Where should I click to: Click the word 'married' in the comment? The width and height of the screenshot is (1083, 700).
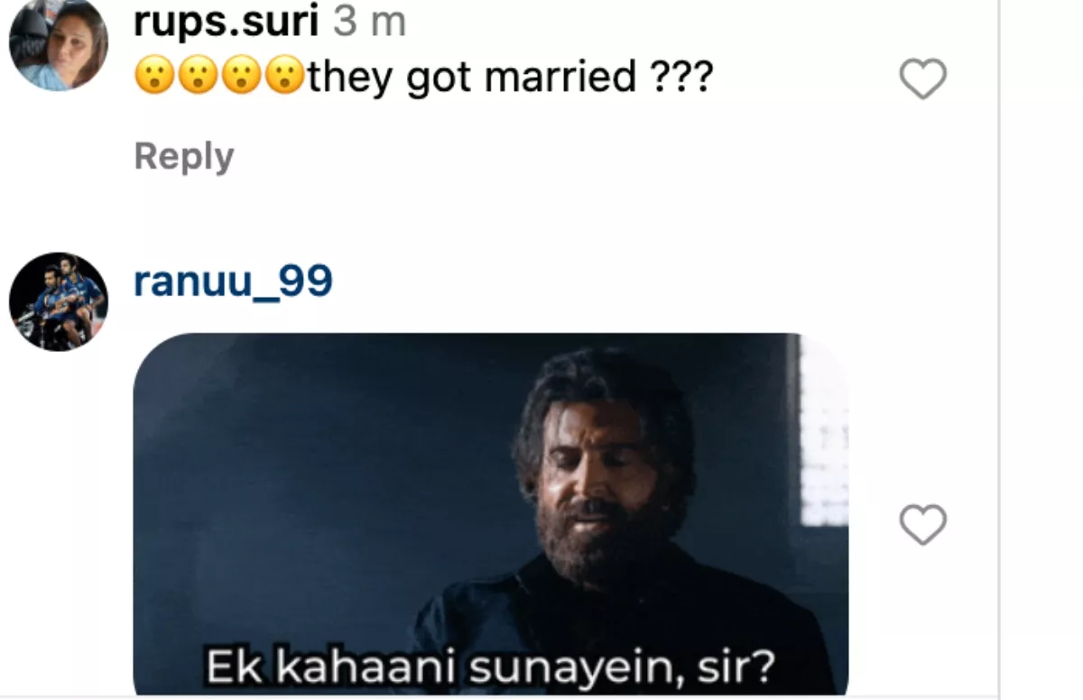click(x=560, y=78)
